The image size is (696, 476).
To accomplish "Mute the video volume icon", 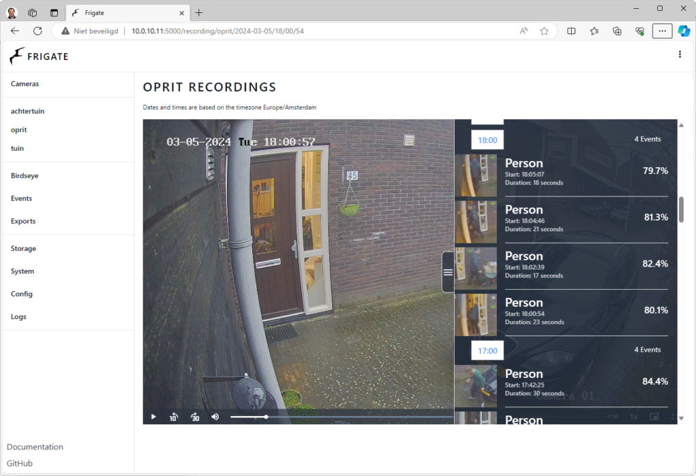I will [215, 417].
